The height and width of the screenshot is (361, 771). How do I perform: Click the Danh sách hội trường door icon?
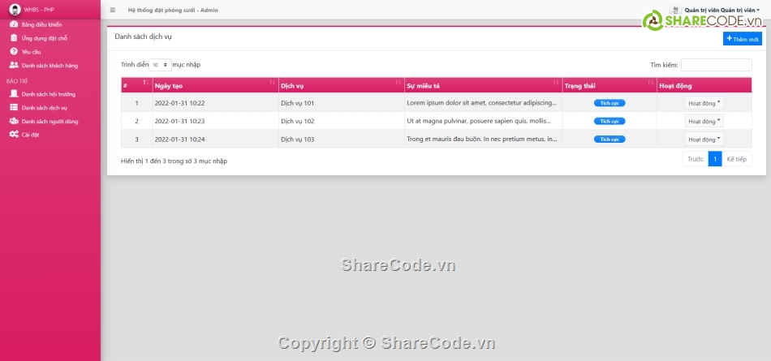[14, 94]
